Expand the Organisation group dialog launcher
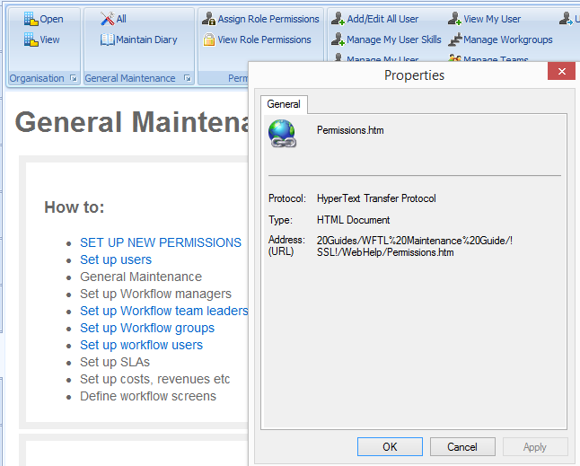Image resolution: width=580 pixels, height=466 pixels. point(73,79)
